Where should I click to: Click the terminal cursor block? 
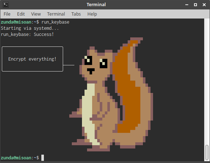[x=42, y=158]
